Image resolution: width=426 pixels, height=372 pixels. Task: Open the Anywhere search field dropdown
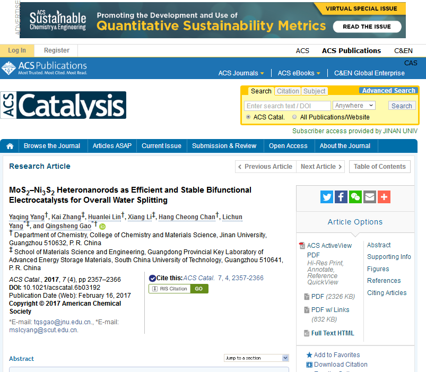click(354, 106)
